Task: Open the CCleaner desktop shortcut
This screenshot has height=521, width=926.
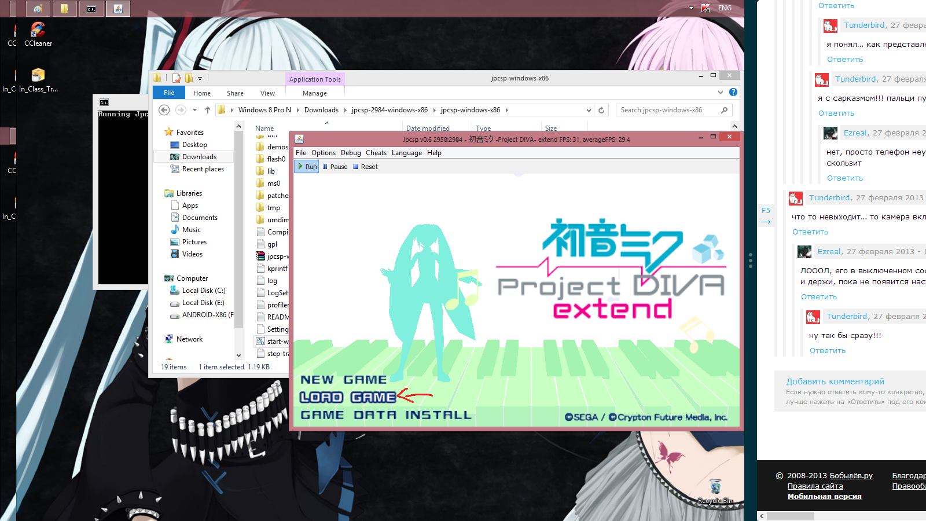Action: pyautogui.click(x=38, y=34)
